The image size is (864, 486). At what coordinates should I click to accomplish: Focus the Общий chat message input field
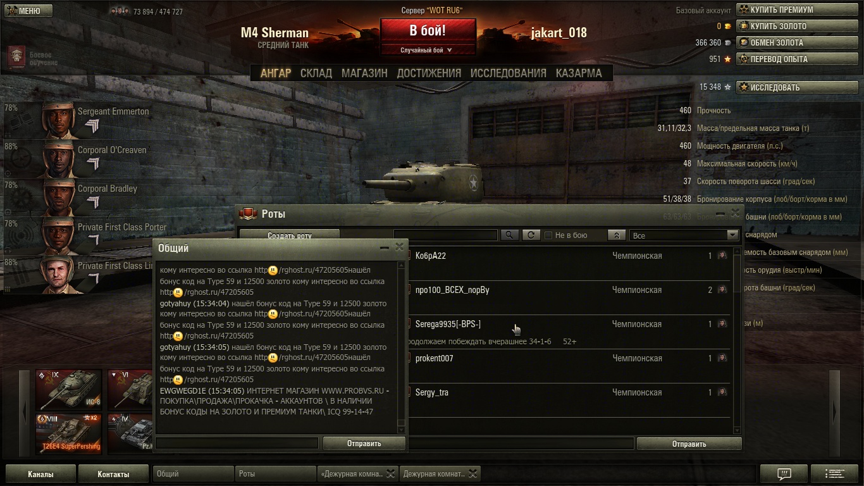pos(237,444)
